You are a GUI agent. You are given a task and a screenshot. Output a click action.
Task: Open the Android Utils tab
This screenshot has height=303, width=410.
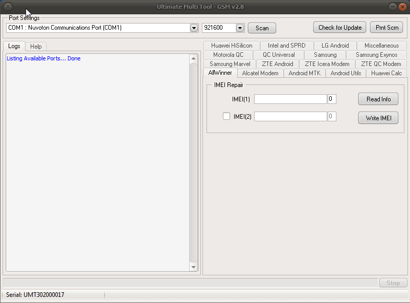346,73
